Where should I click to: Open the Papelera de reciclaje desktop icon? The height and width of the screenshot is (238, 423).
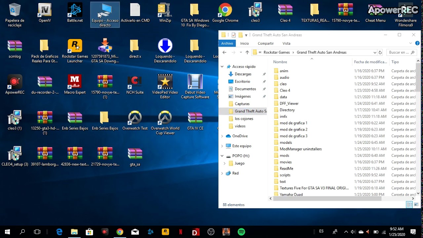(x=15, y=15)
